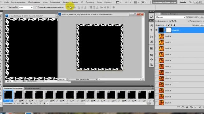Open the Character panel icon

click(151, 25)
